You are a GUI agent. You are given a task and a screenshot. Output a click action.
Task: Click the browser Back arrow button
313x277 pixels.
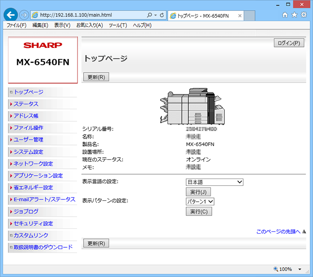pos(11,15)
